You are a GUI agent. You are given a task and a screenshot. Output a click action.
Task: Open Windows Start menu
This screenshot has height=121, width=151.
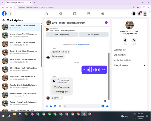(x=3, y=116)
